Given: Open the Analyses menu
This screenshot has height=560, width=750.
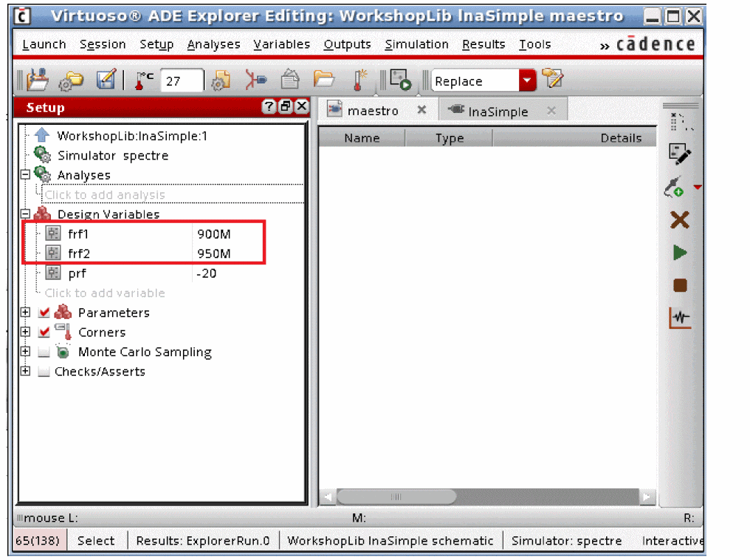Looking at the screenshot, I should click(214, 44).
